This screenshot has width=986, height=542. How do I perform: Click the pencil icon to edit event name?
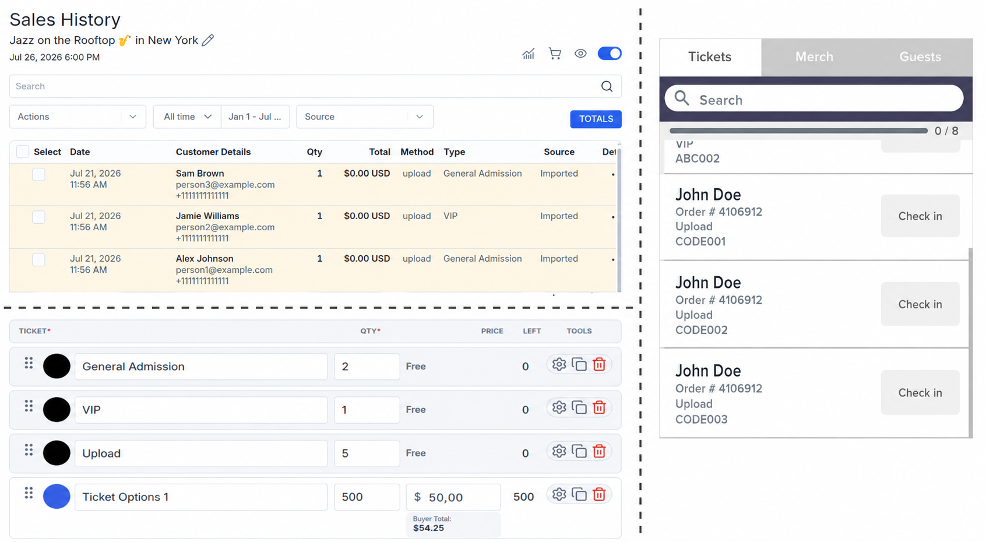point(207,40)
